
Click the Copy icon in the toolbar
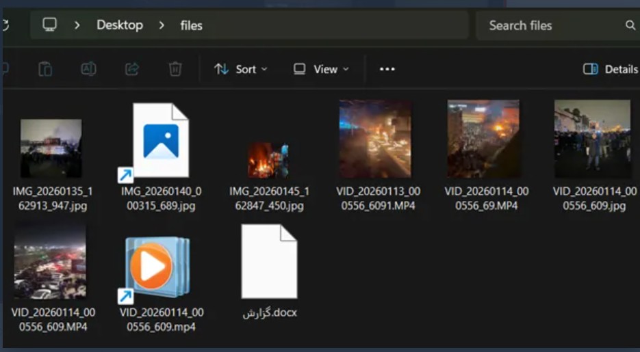[45, 69]
